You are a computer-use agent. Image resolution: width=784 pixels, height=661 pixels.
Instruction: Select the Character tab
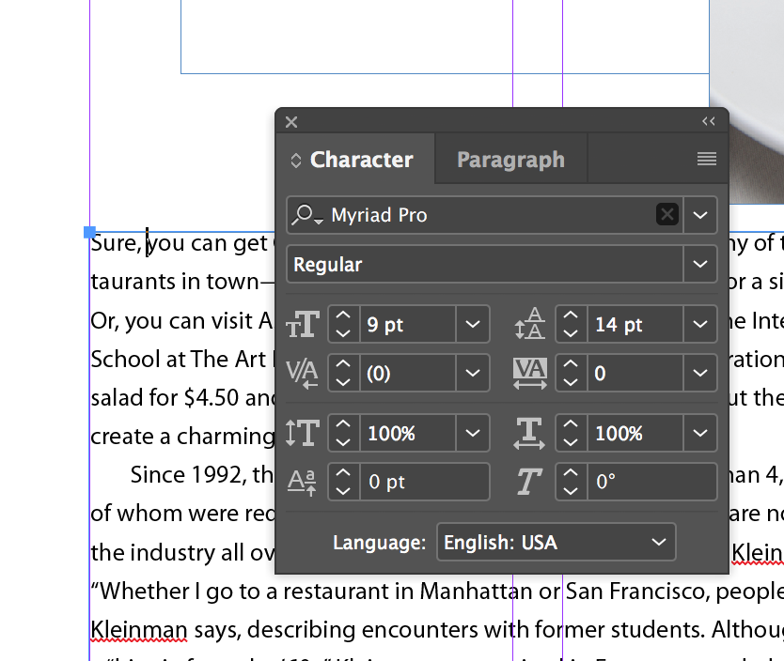pos(354,160)
